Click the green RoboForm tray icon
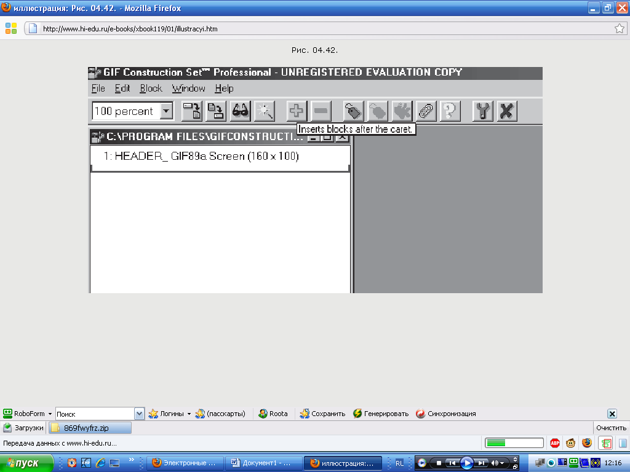The image size is (630, 472). point(574,463)
